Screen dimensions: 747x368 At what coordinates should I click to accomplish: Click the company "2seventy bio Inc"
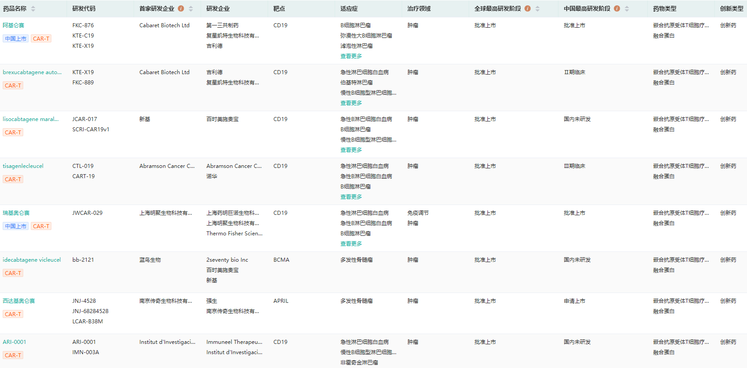click(x=227, y=260)
